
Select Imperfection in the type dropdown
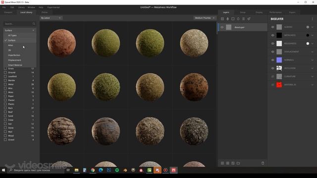[x=20, y=55]
